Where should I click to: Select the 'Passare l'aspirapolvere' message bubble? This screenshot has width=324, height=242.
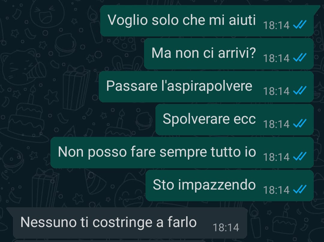tap(206, 87)
